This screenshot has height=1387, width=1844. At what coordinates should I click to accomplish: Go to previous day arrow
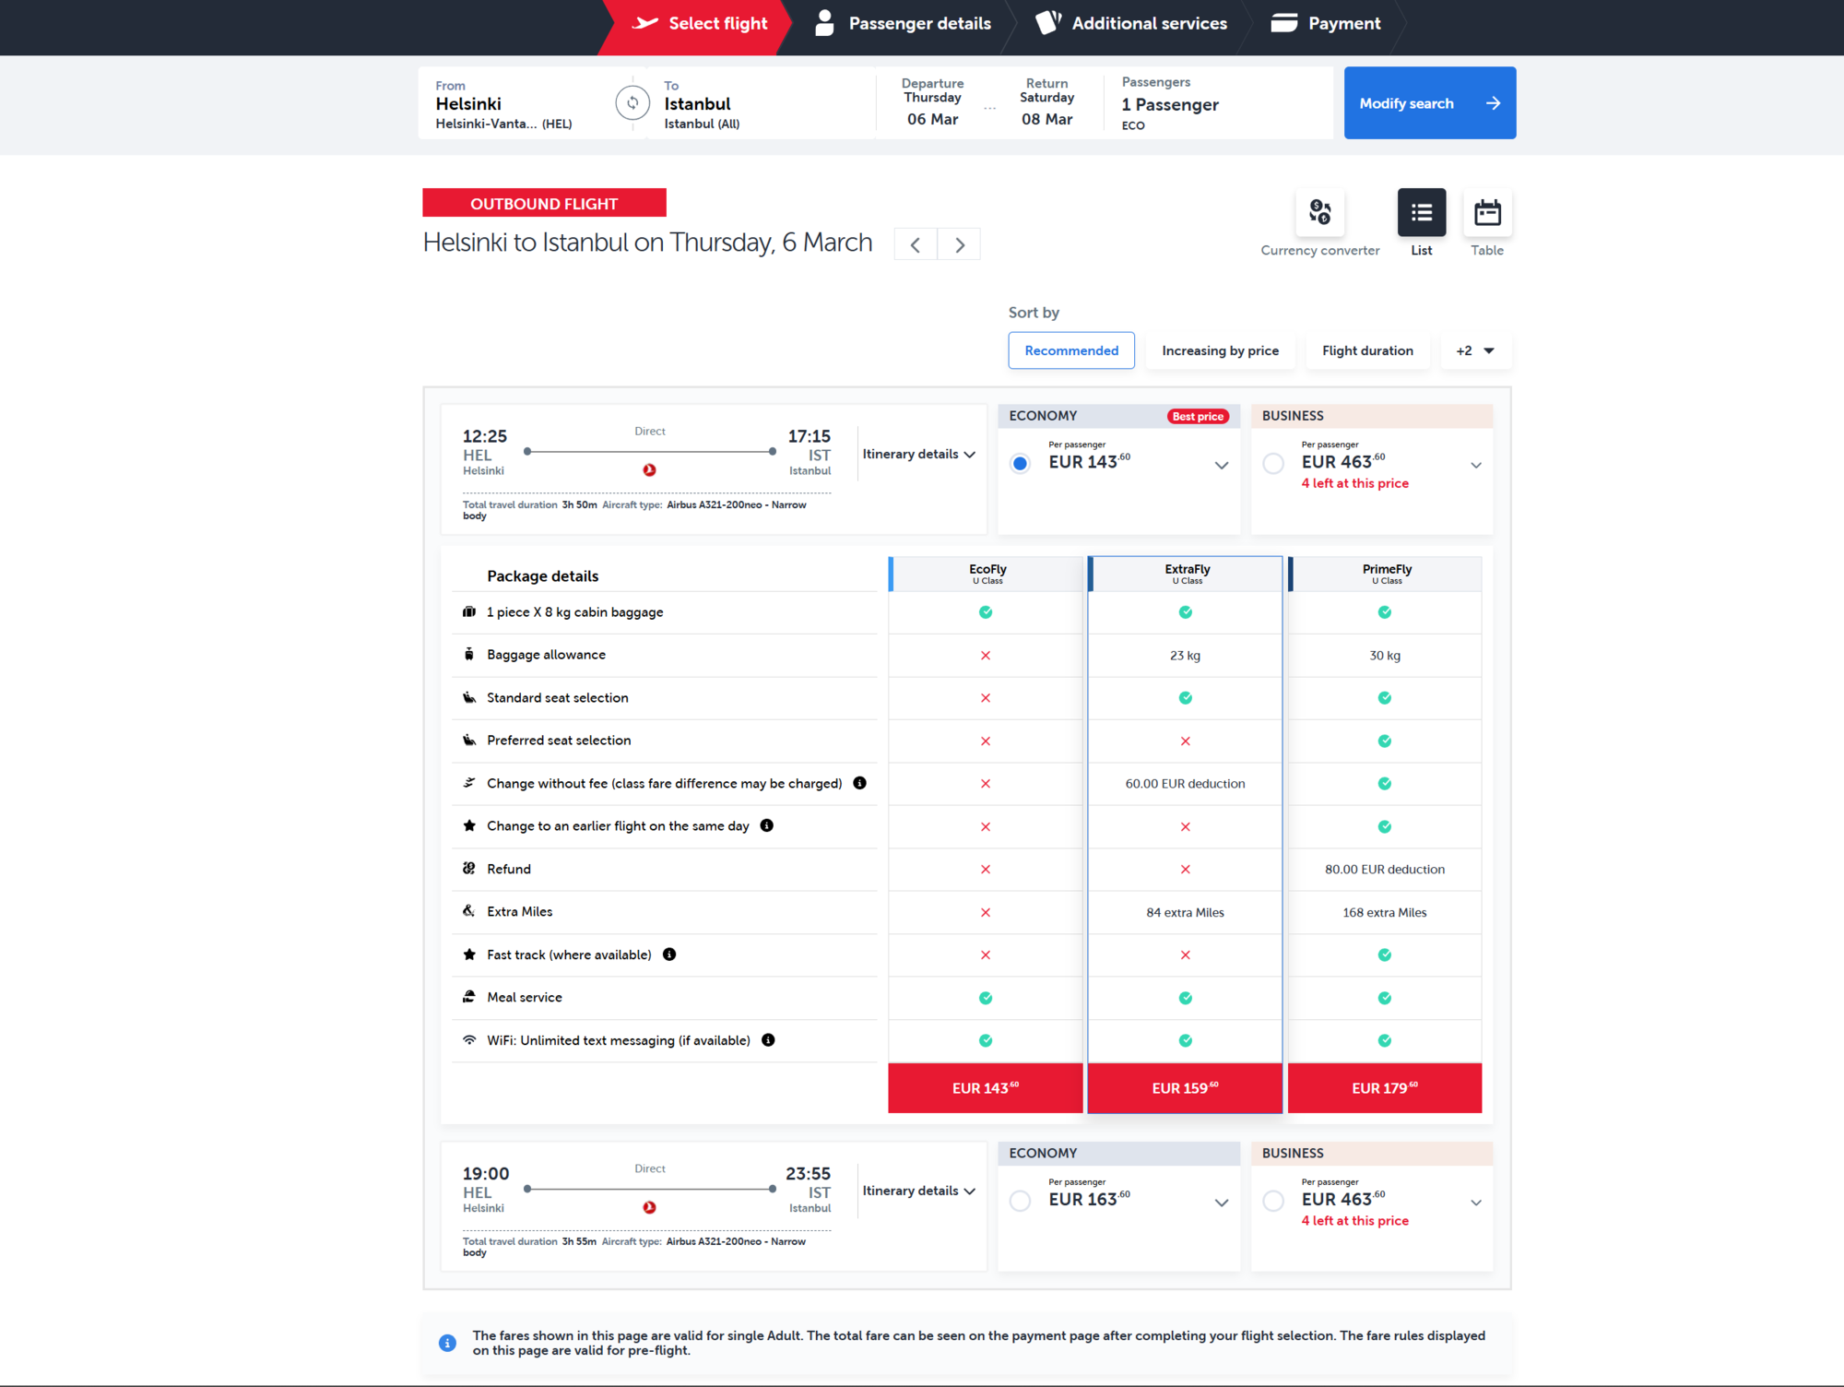pyautogui.click(x=916, y=244)
